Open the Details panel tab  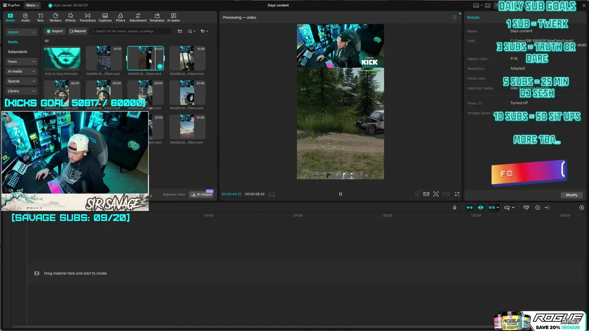(473, 17)
